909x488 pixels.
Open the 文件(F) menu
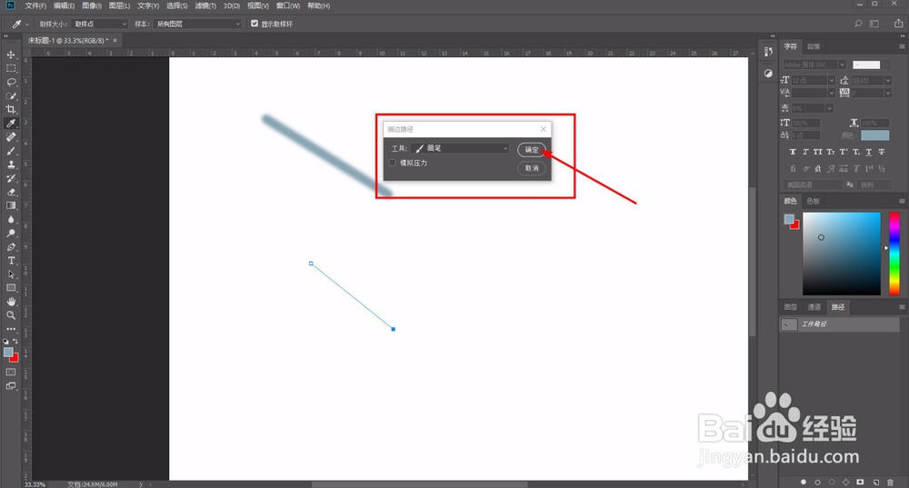pos(35,5)
